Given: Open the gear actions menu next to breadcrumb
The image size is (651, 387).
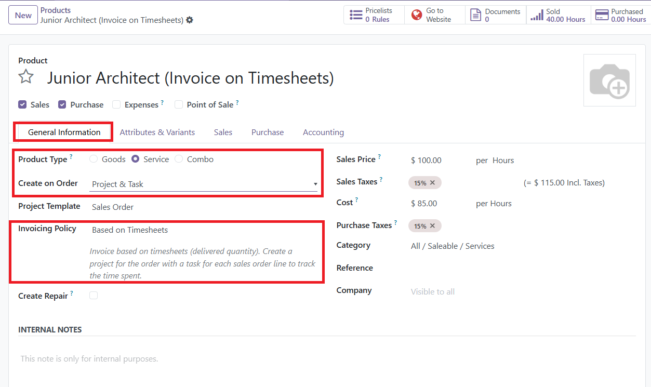Looking at the screenshot, I should click(x=190, y=20).
